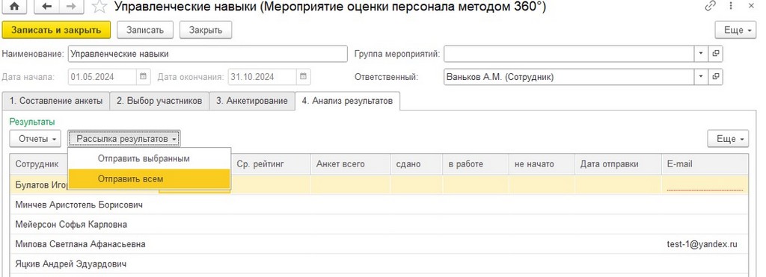Choose Отправить всем

pyautogui.click(x=149, y=179)
